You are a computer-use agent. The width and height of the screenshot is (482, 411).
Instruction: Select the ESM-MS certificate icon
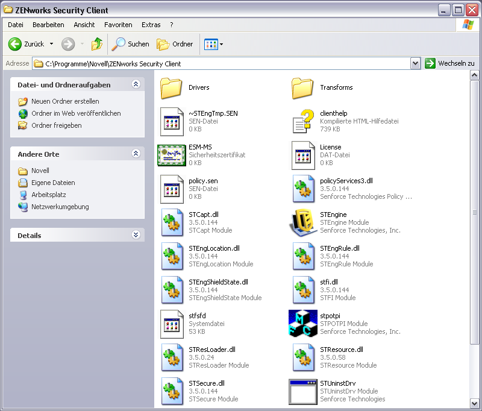pos(172,155)
